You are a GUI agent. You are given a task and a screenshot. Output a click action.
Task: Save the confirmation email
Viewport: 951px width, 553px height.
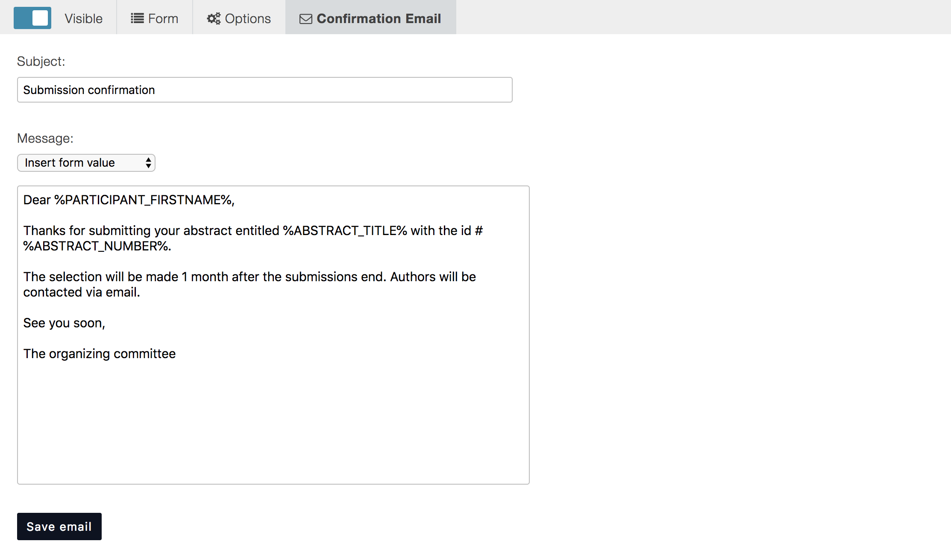pyautogui.click(x=59, y=527)
